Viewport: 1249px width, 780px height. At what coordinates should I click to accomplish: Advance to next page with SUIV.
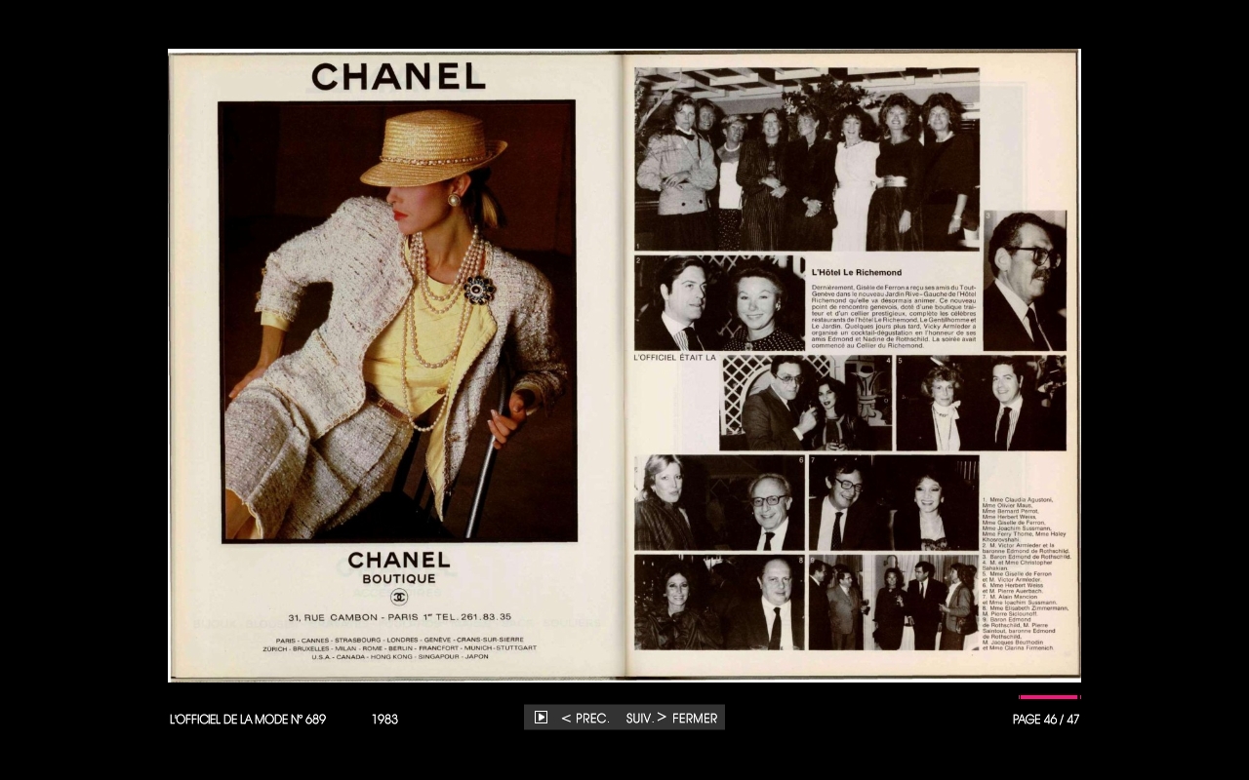[x=645, y=719]
